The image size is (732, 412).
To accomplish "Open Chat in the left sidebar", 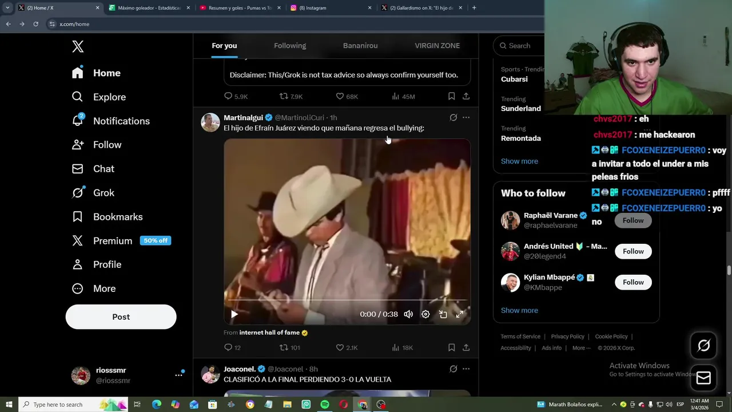I will [x=93, y=169].
